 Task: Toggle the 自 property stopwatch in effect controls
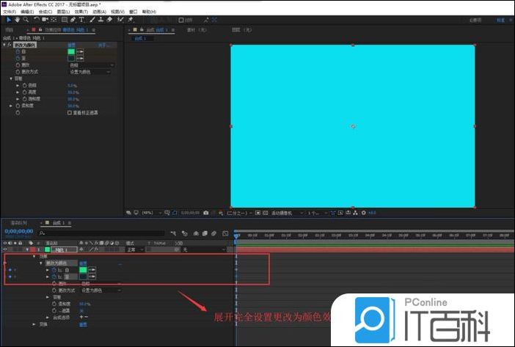click(16, 52)
